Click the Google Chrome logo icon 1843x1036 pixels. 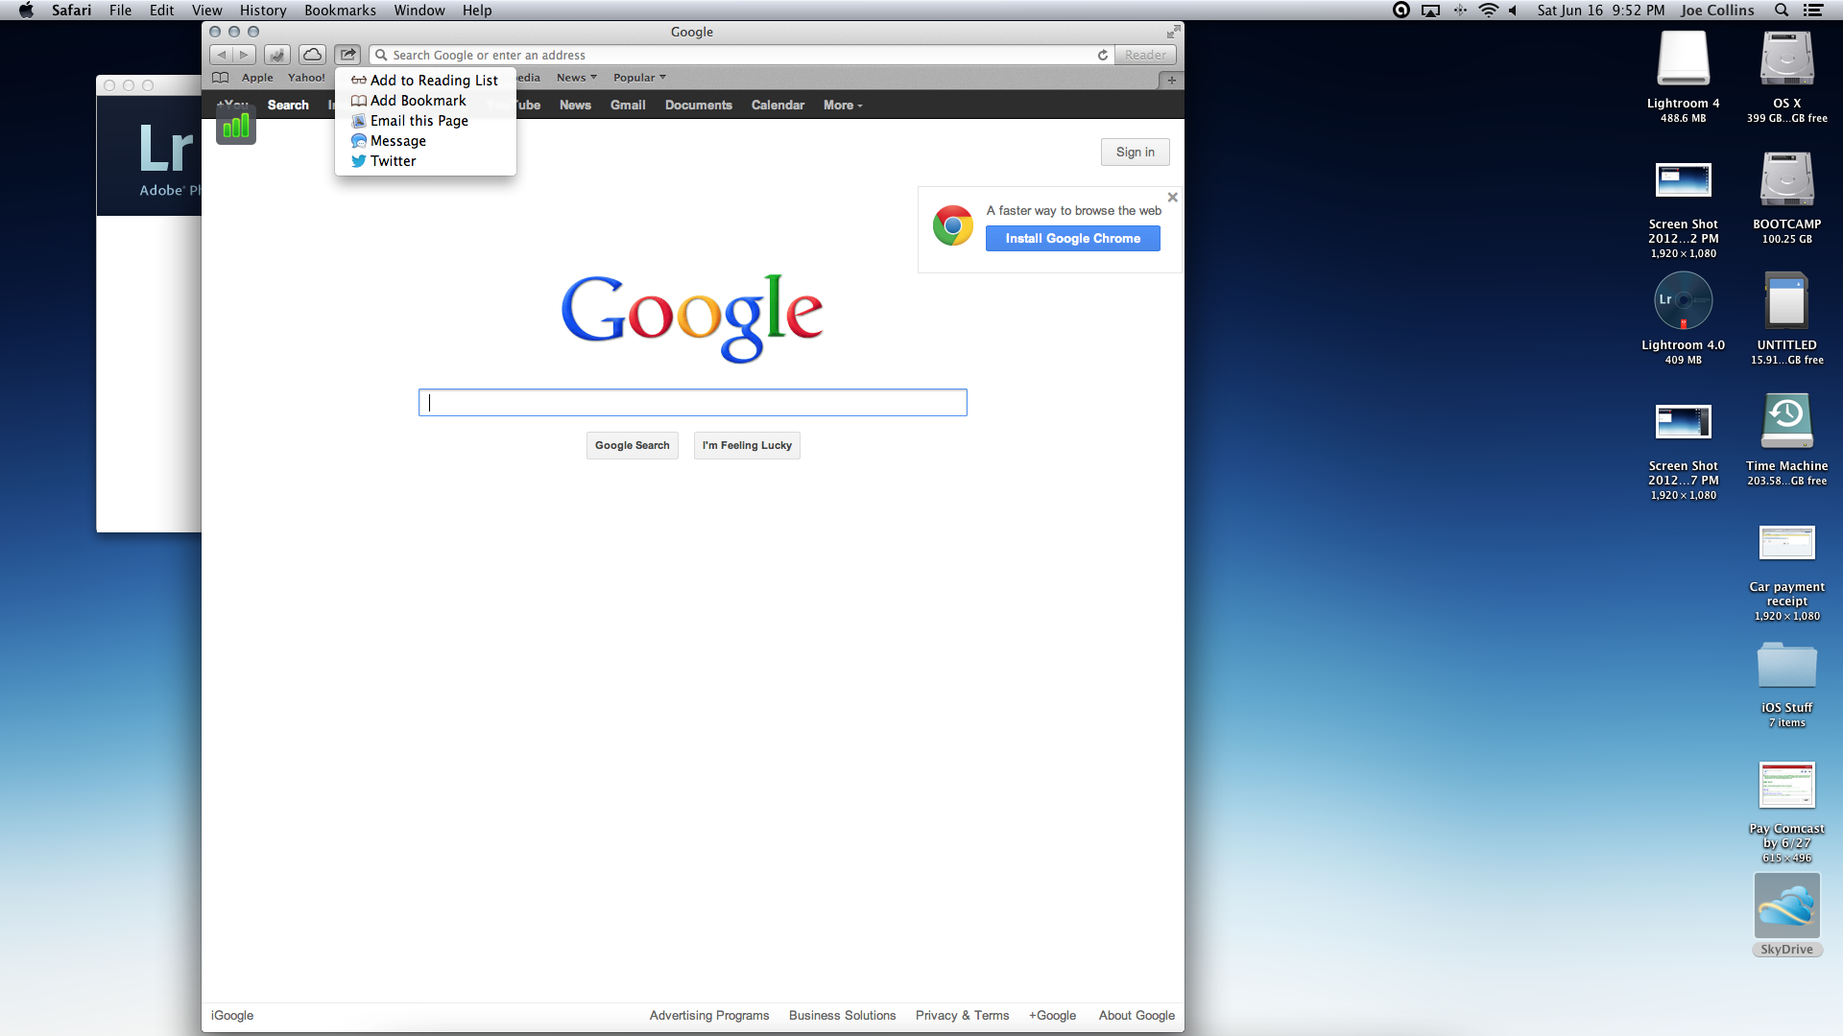(x=952, y=225)
